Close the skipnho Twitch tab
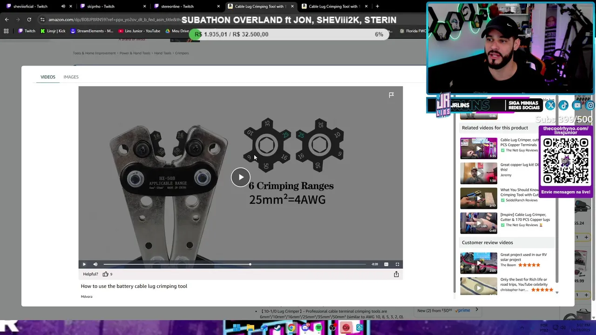The image size is (596, 335). pos(144,7)
